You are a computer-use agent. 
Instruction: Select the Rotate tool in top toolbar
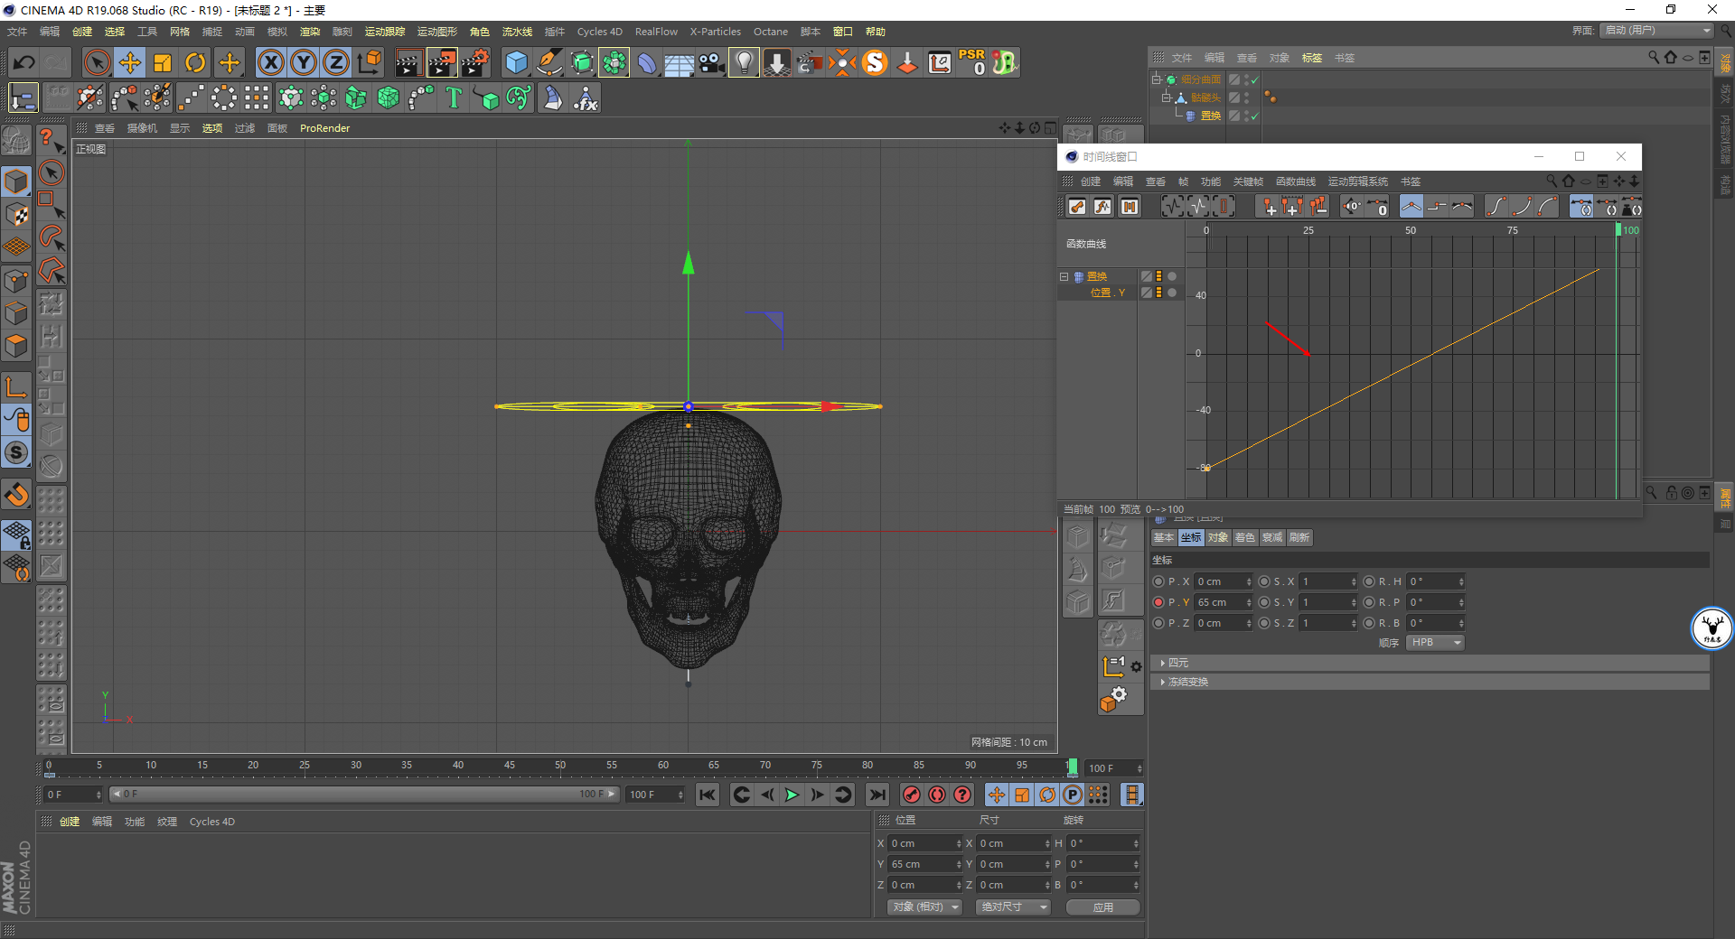point(195,62)
